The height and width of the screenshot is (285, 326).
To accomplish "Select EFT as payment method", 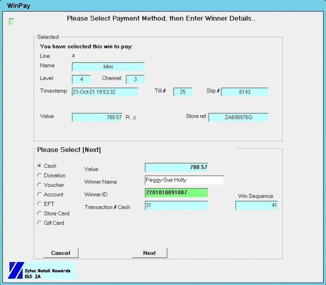I will coord(39,204).
